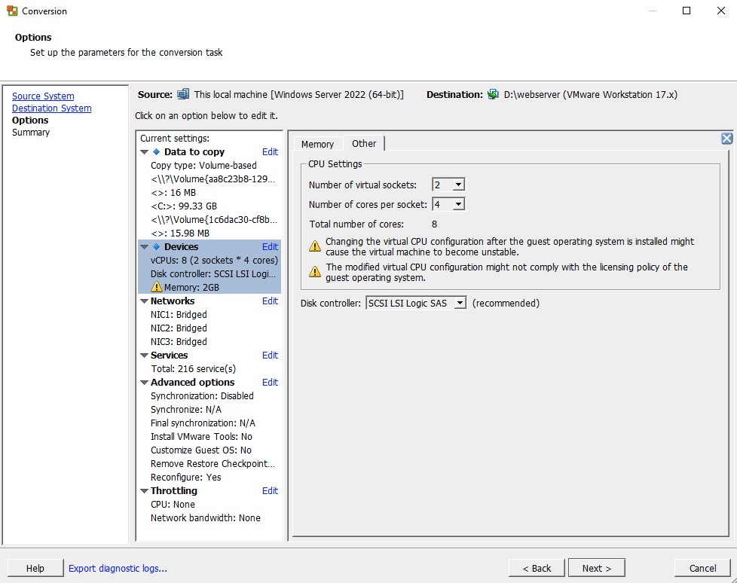The image size is (737, 583).
Task: Edit the Data to copy settings
Action: coord(270,151)
